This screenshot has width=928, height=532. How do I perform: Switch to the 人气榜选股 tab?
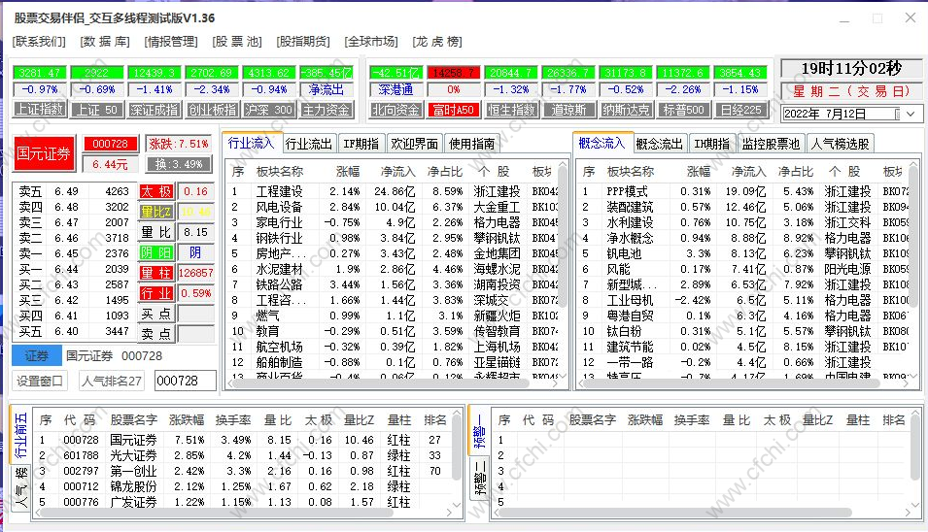click(841, 144)
